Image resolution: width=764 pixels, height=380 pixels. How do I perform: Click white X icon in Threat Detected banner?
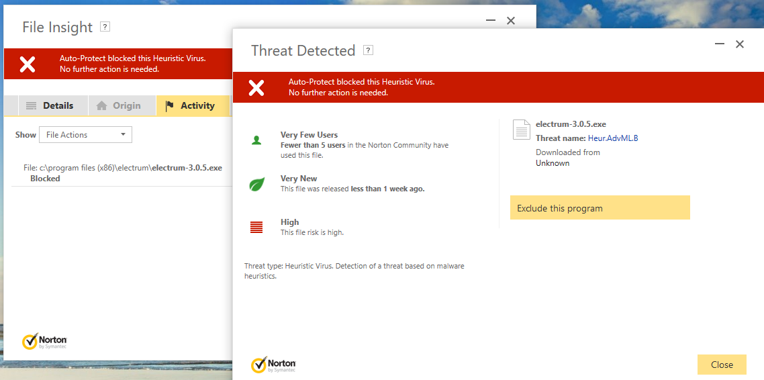pyautogui.click(x=256, y=88)
